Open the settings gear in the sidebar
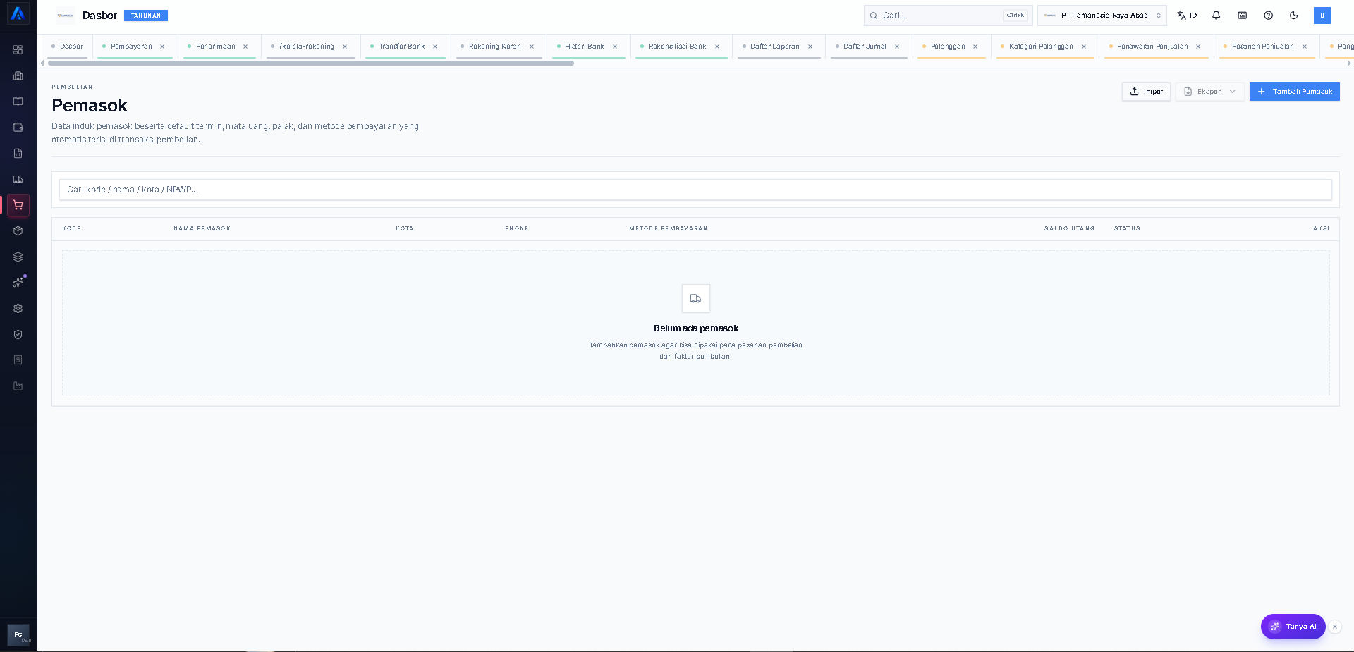Screen dimensions: 1354x652 click(x=18, y=309)
